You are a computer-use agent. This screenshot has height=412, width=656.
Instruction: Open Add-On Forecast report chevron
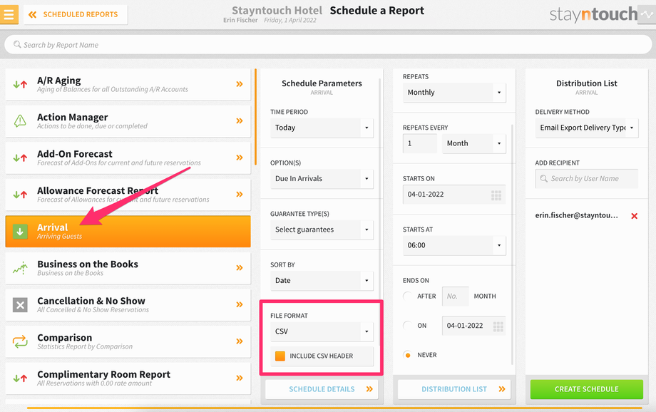tap(240, 158)
